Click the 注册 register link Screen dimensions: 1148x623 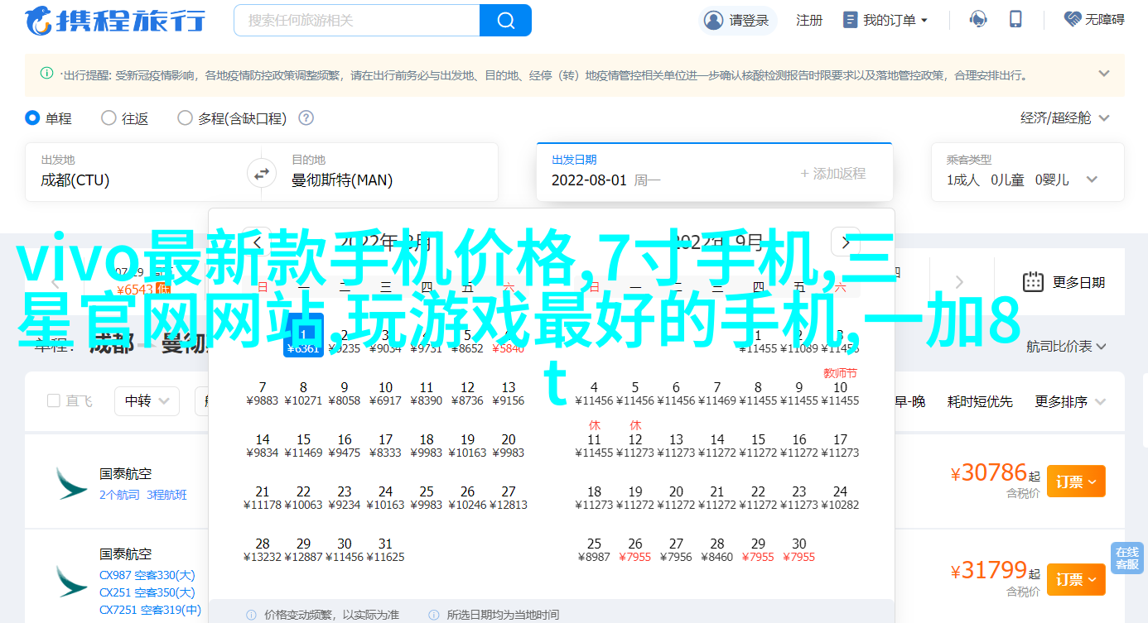809,20
